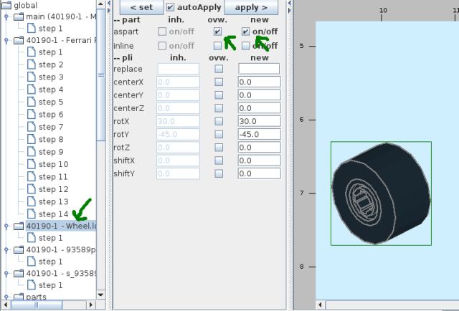Click the page icon beside step 7
459x311 pixels.
tap(31, 127)
